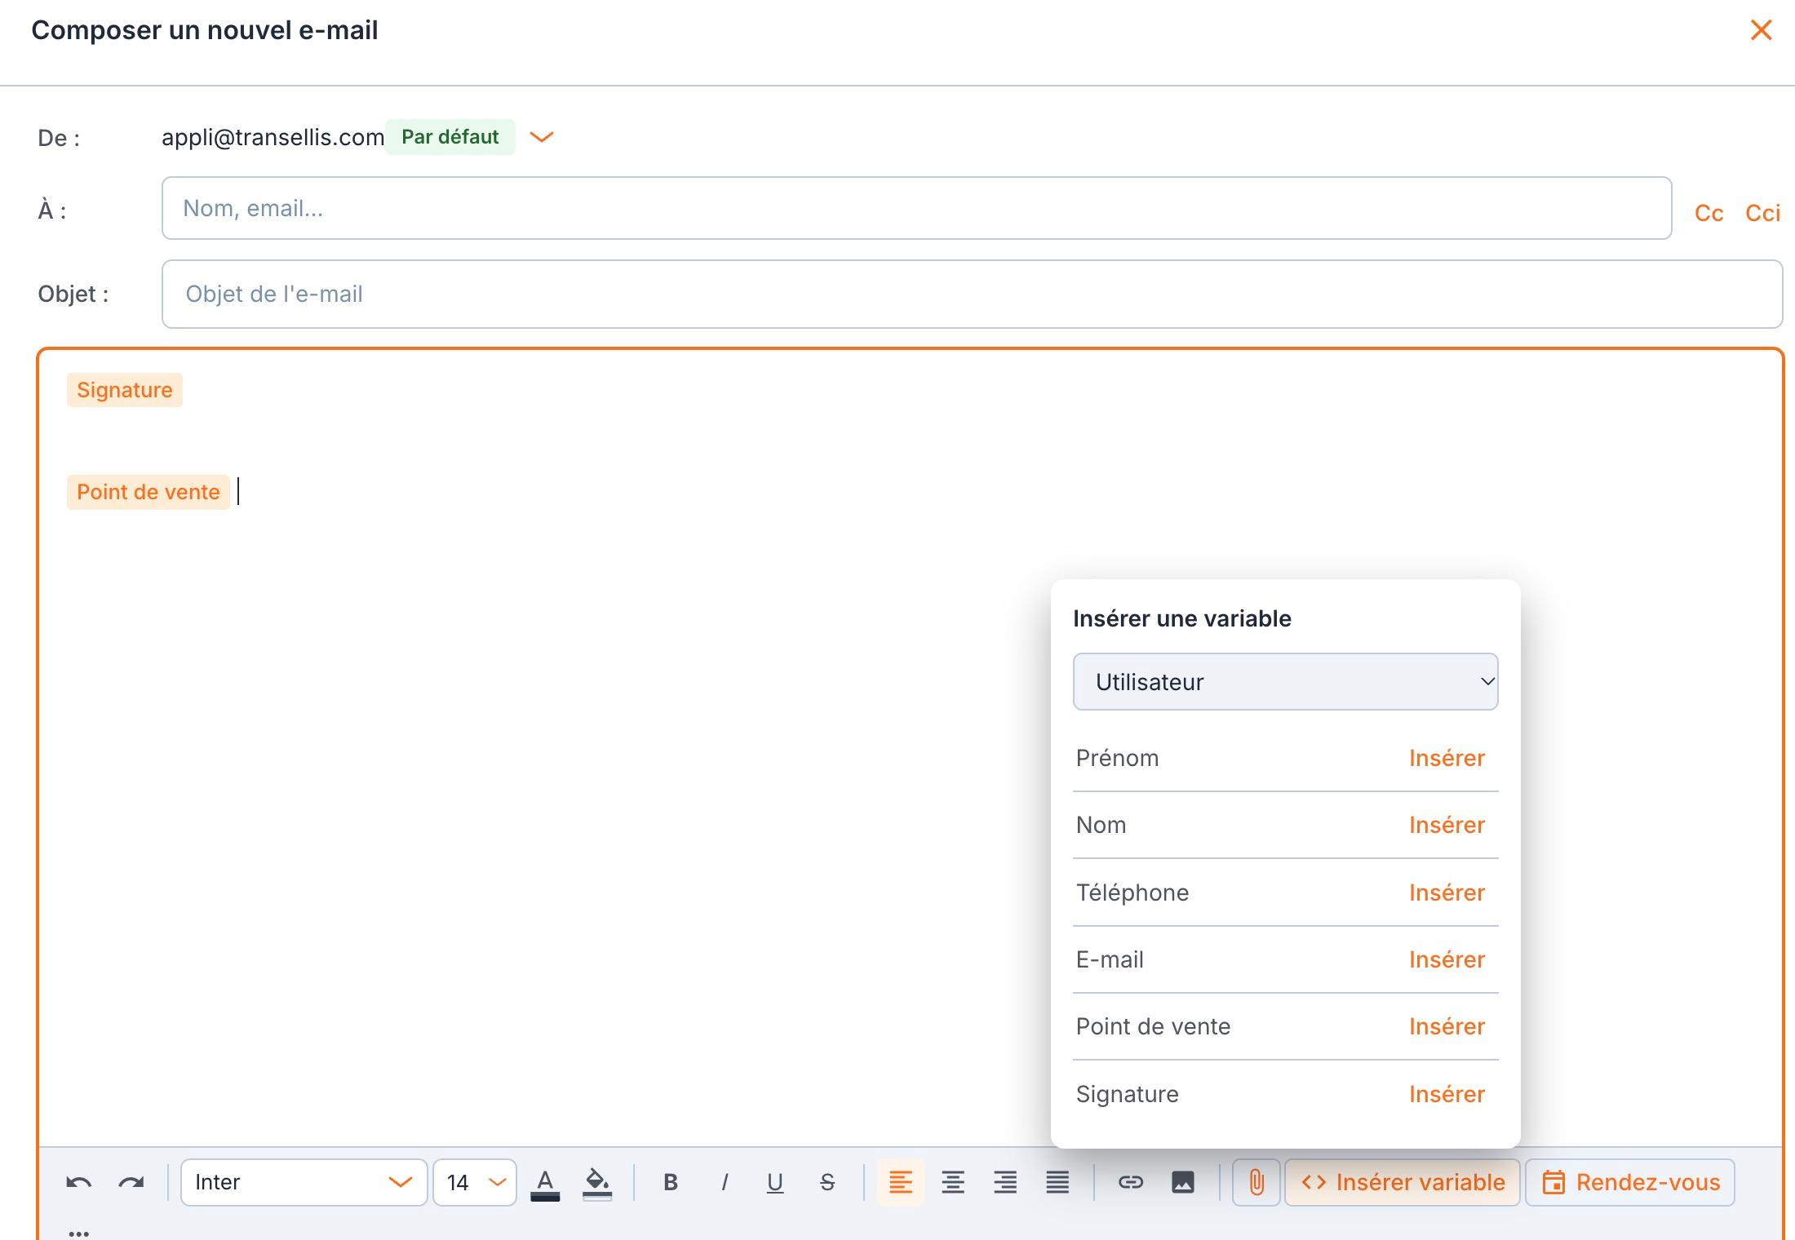
Task: Expand the sender address chevron
Action: (542, 137)
